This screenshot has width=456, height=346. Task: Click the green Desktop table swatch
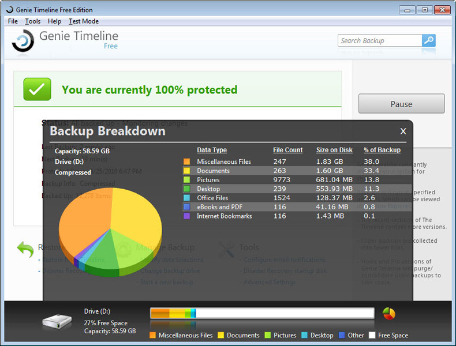tap(186, 189)
